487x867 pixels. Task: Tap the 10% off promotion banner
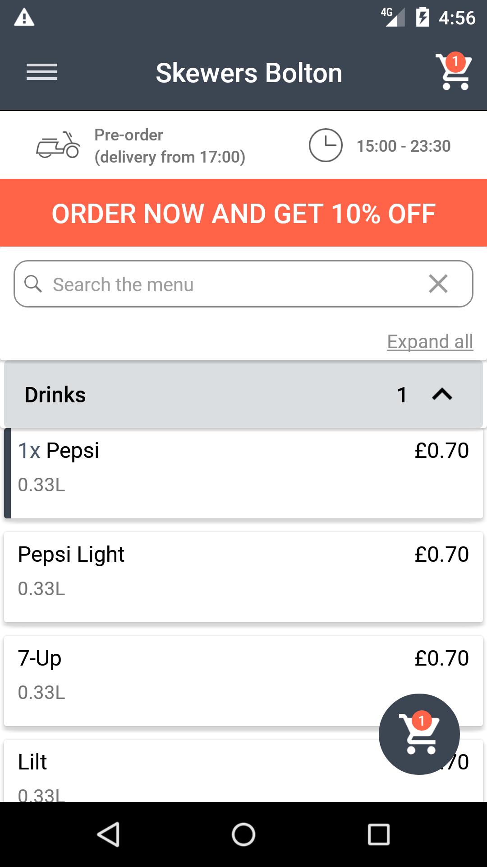click(x=243, y=213)
